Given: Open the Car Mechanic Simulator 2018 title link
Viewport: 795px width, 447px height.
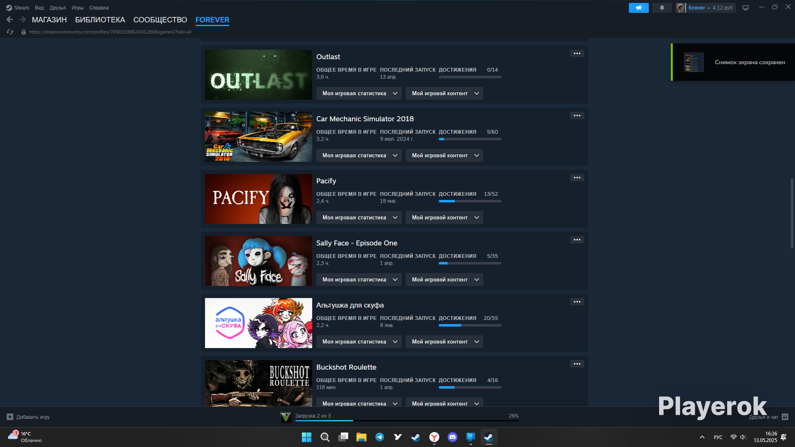Looking at the screenshot, I should pos(365,119).
